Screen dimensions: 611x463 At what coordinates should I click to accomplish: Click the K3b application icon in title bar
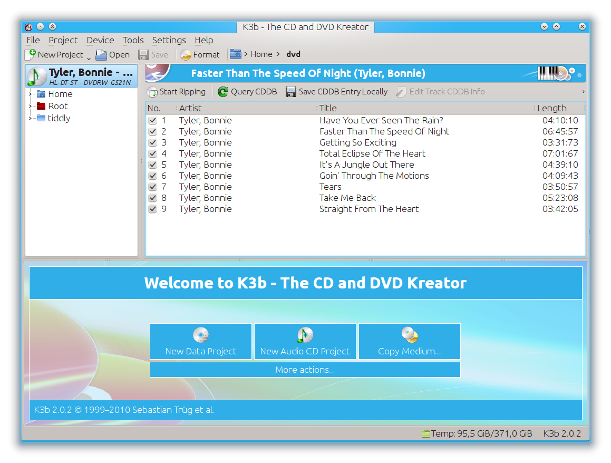click(28, 26)
